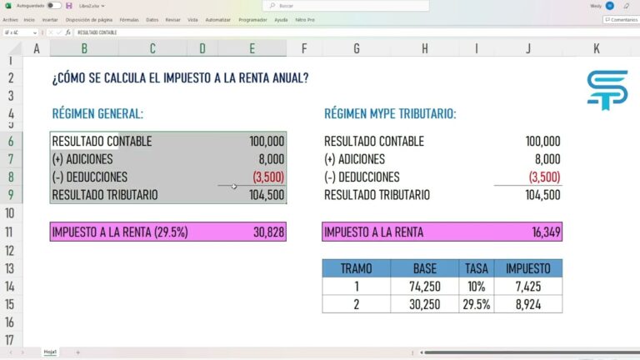Open the Ayuda ribbon tab
The width and height of the screenshot is (640, 360).
click(x=281, y=20)
